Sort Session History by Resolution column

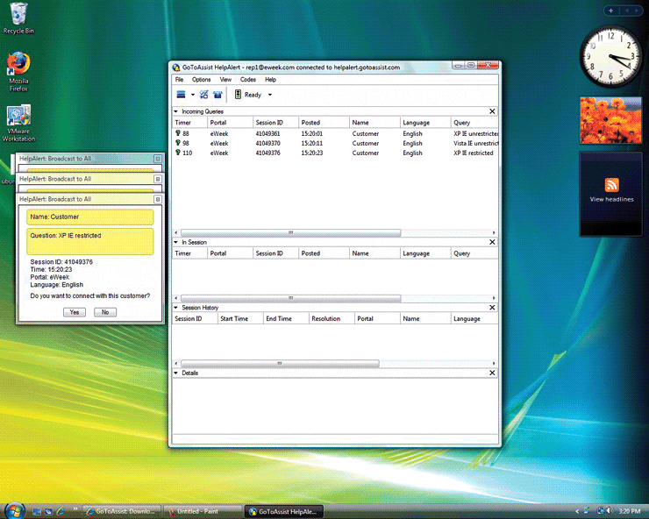[x=332, y=319]
